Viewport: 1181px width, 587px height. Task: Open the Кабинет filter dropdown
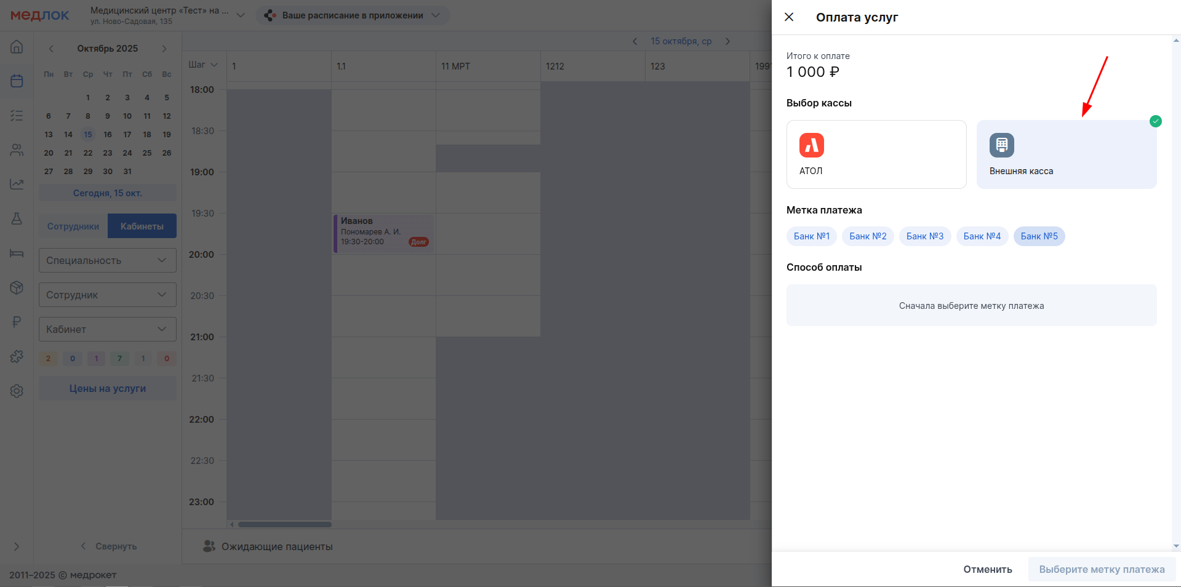108,329
